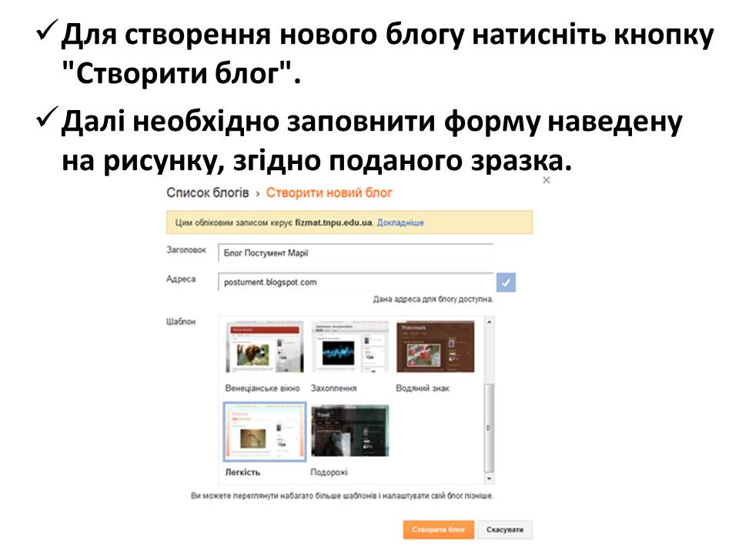
Task: Click the orange Створити блог button
Action: click(x=439, y=530)
